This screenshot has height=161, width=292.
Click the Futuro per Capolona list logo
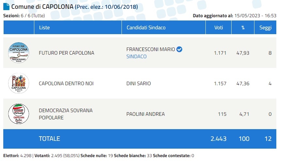[19, 53]
